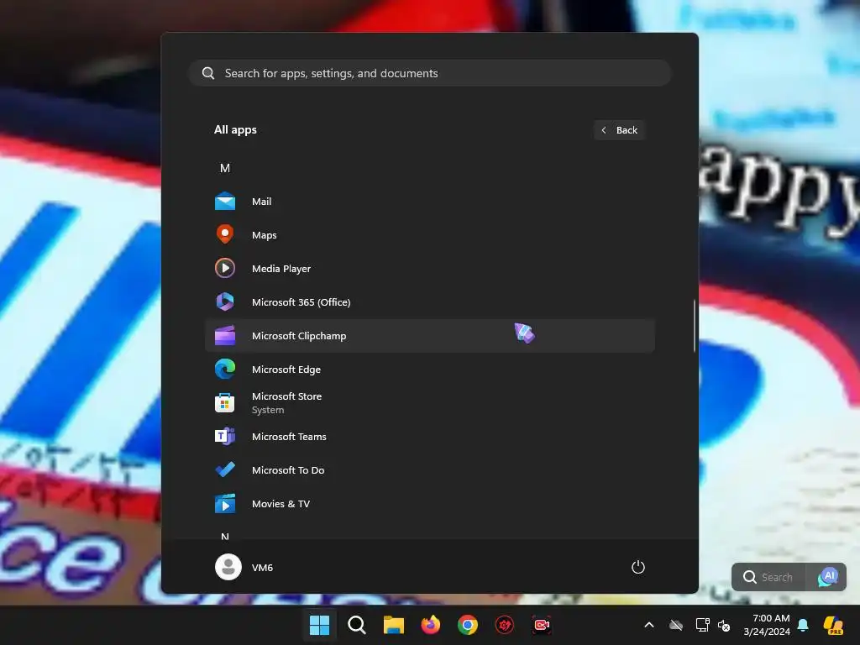
Task: Click the letter M section header
Action: (x=225, y=168)
